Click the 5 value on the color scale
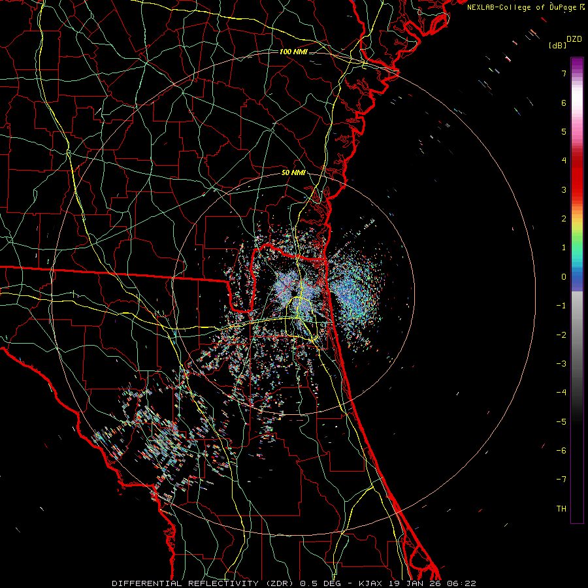 564,131
